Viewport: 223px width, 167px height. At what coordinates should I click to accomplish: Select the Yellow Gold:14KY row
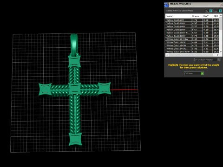click(x=192, y=26)
